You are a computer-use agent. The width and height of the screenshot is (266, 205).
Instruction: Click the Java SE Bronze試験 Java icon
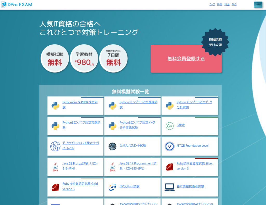(55, 167)
